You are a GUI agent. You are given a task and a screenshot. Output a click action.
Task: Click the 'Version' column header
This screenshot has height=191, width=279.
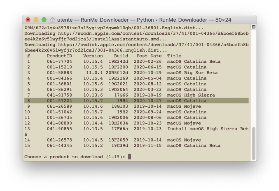tap(93, 56)
